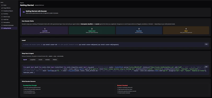Click the Getting Started book icon in sidebar
The height and width of the screenshot is (98, 212).
pos(2,28)
